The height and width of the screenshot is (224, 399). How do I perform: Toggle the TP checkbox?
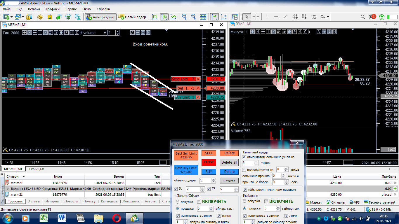[x=209, y=189]
